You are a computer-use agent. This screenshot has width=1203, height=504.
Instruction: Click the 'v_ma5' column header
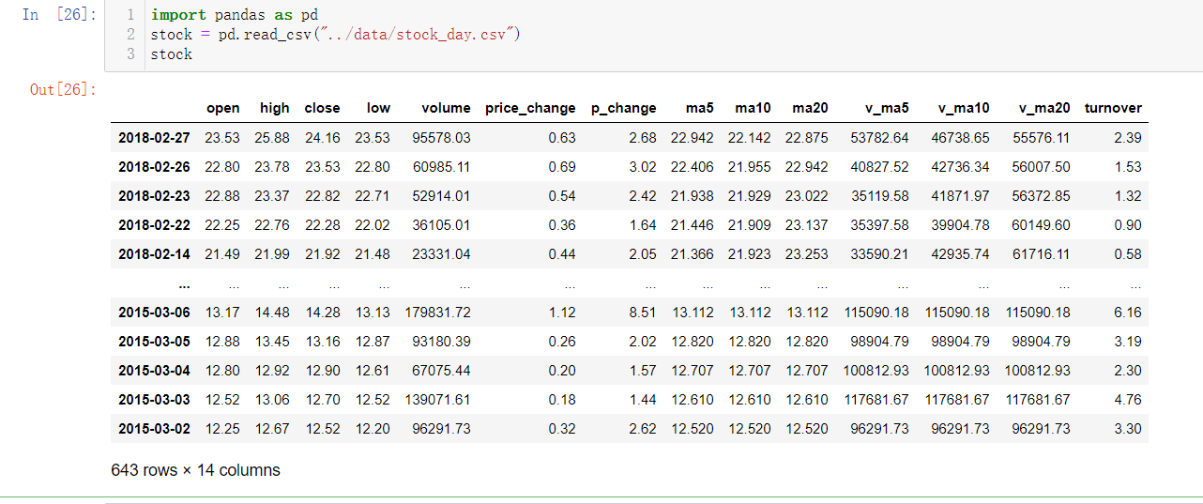[x=887, y=108]
